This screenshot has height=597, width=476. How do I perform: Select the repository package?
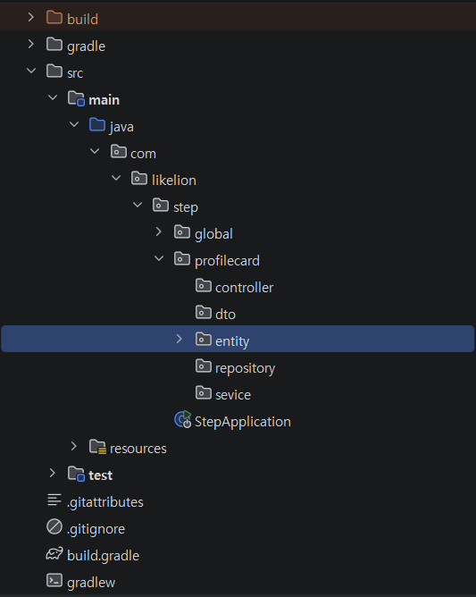235,367
